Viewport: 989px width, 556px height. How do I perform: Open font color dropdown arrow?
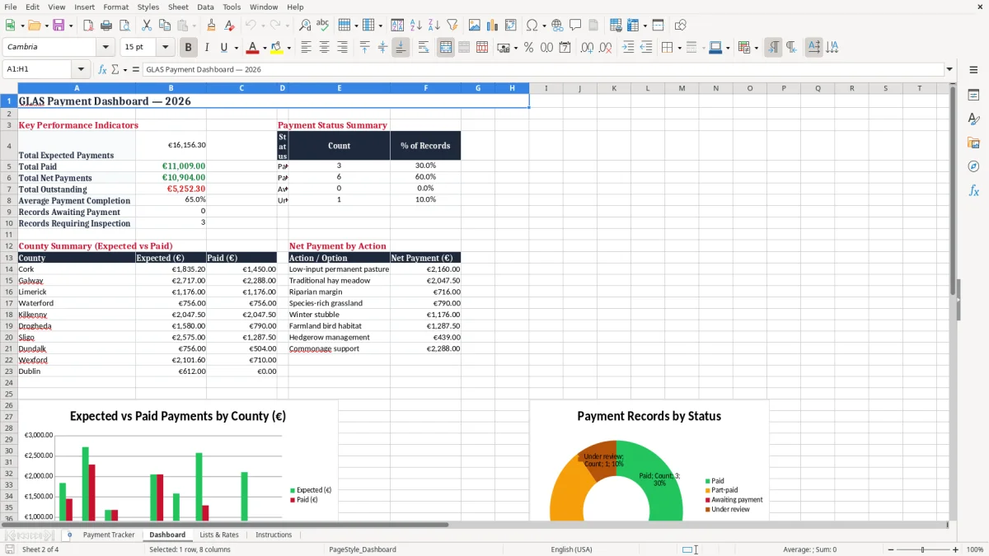(265, 48)
